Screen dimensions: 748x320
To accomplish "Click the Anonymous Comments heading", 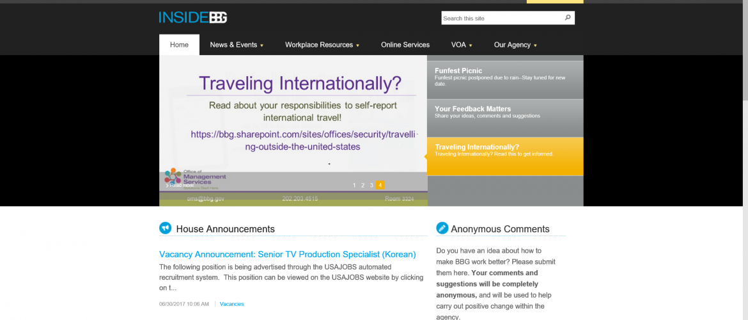I will pyautogui.click(x=500, y=228).
